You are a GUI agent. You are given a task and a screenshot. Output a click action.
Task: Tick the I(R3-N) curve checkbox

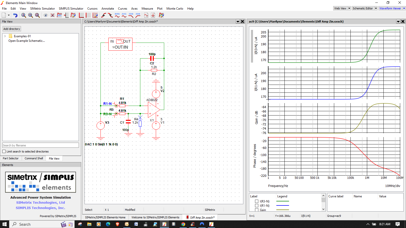coord(257,201)
